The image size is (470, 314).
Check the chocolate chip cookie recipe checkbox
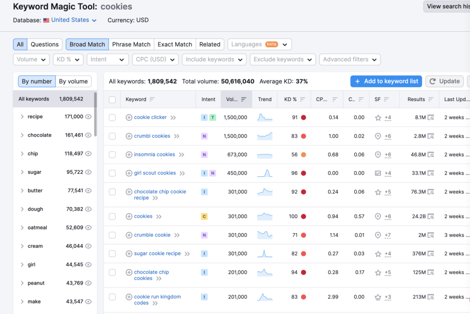[x=112, y=192]
